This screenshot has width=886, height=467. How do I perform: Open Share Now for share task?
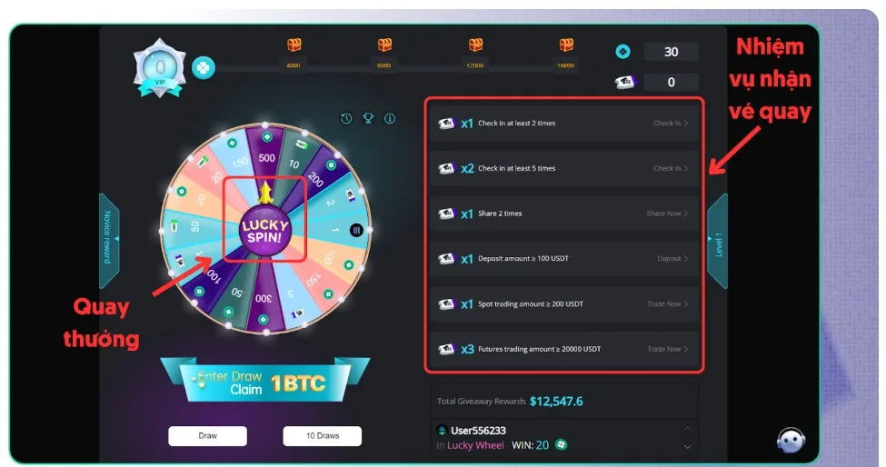(667, 214)
